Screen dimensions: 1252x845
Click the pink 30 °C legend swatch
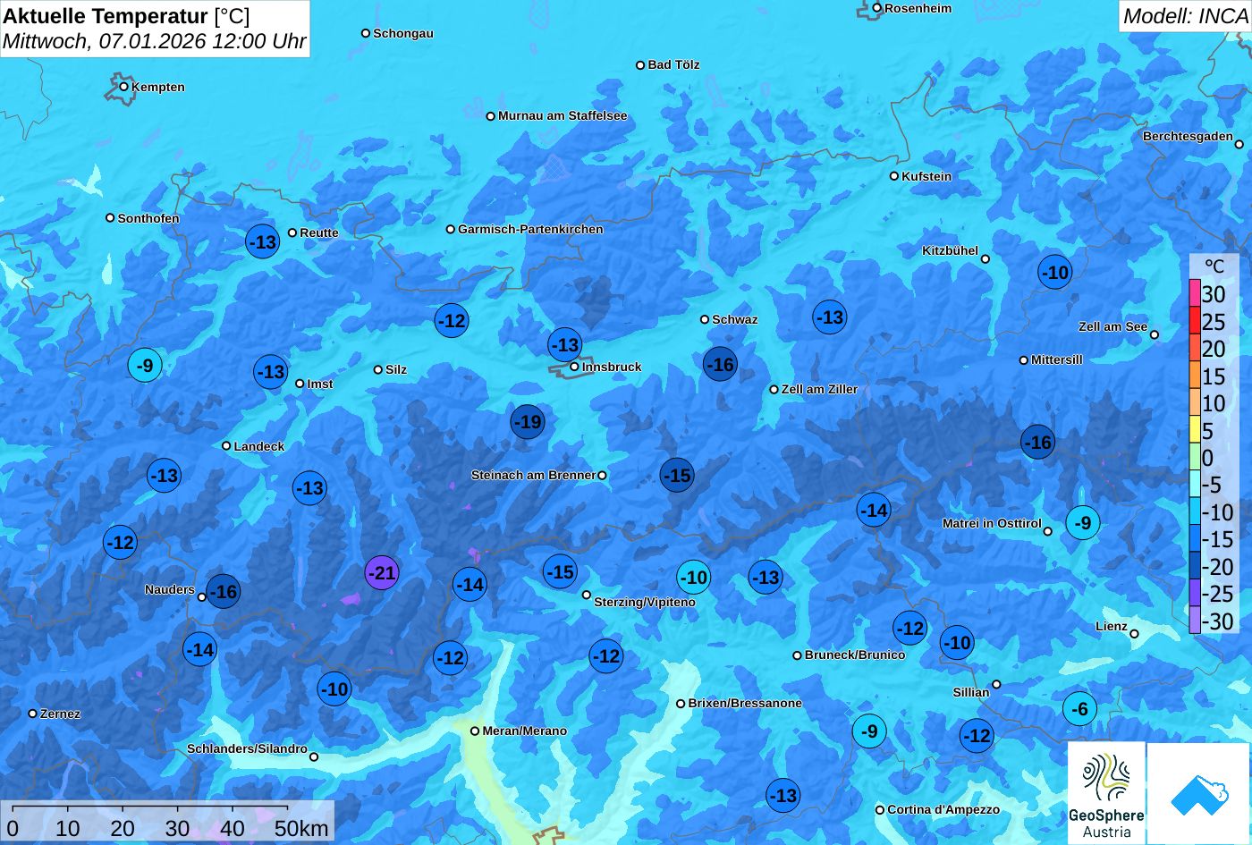[x=1195, y=293]
